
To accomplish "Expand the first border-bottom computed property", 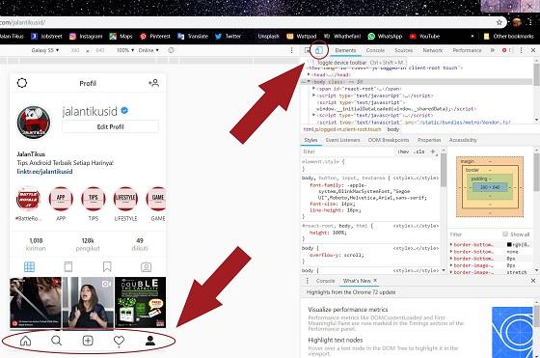I will [451, 245].
